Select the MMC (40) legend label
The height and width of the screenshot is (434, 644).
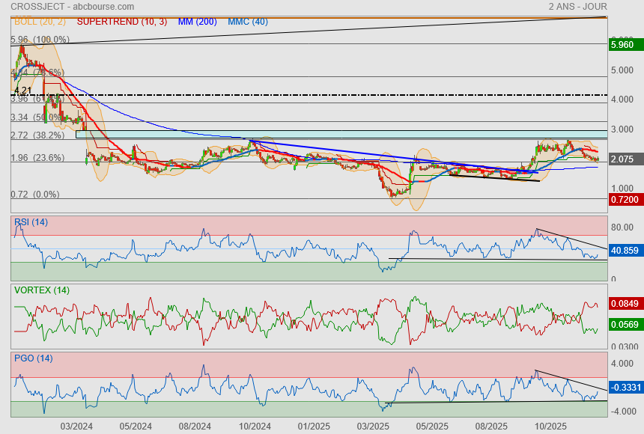[x=248, y=22]
